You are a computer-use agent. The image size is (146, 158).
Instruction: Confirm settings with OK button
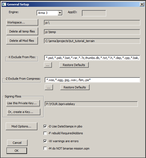pyautogui.click(x=17, y=151)
